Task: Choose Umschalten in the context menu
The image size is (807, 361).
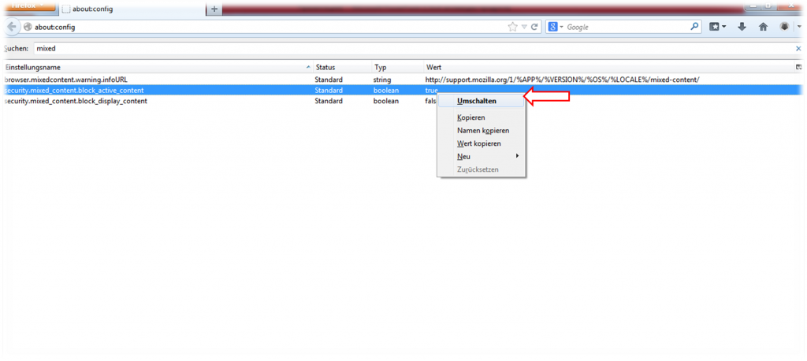Action: 476,101
